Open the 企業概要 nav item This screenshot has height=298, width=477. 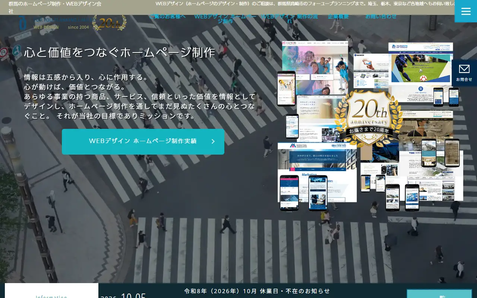click(338, 16)
